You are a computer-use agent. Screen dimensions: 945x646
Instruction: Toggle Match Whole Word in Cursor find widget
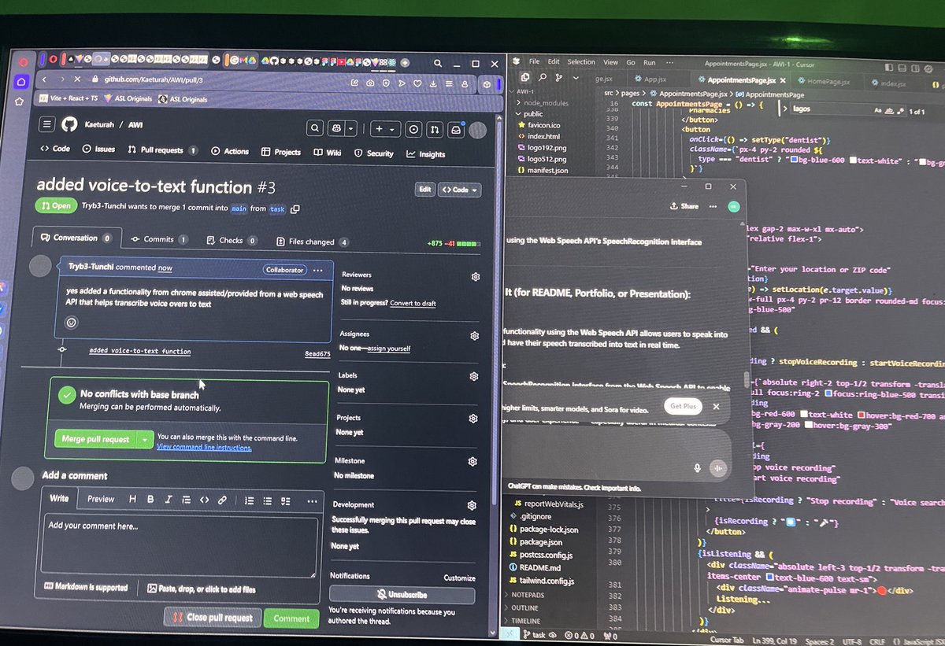pos(889,111)
